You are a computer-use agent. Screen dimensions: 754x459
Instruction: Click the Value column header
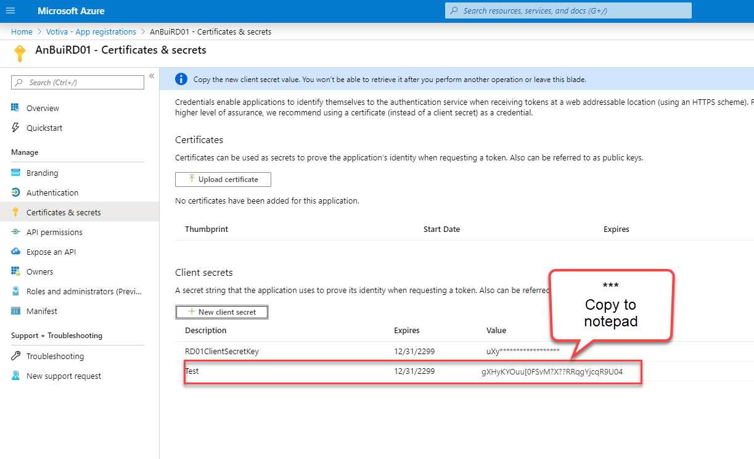pyautogui.click(x=496, y=331)
